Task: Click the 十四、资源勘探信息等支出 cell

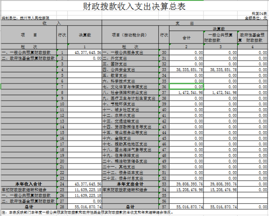Action: [x=130, y=127]
